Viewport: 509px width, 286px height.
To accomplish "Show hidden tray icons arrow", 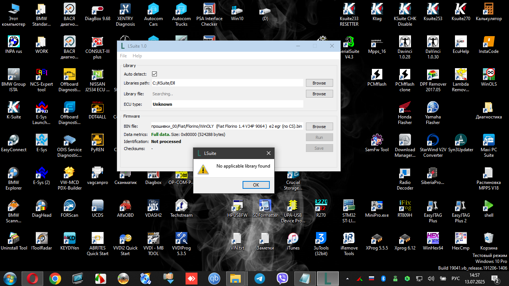I will coord(348,279).
